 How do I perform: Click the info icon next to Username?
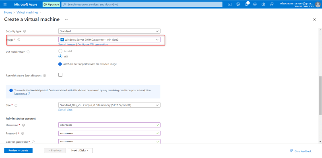23,125
